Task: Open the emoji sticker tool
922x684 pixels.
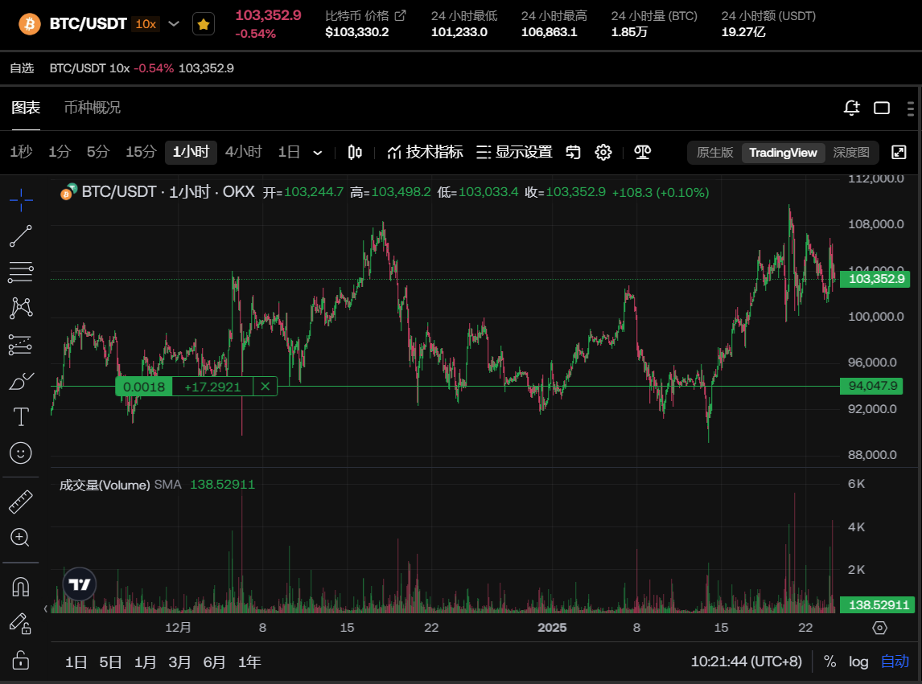Action: pyautogui.click(x=20, y=453)
